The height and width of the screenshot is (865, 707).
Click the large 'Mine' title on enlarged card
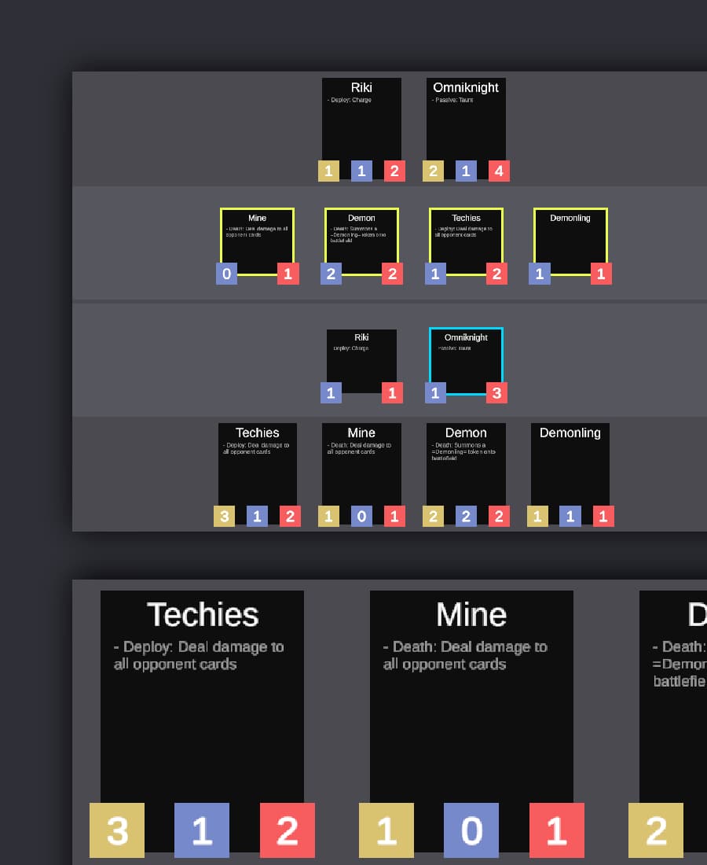tap(471, 615)
